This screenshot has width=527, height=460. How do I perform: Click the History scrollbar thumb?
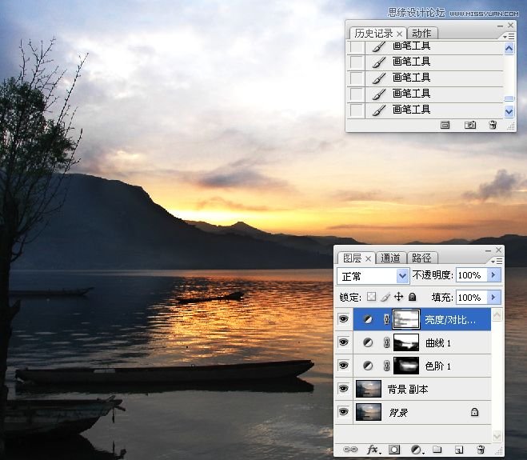click(509, 98)
